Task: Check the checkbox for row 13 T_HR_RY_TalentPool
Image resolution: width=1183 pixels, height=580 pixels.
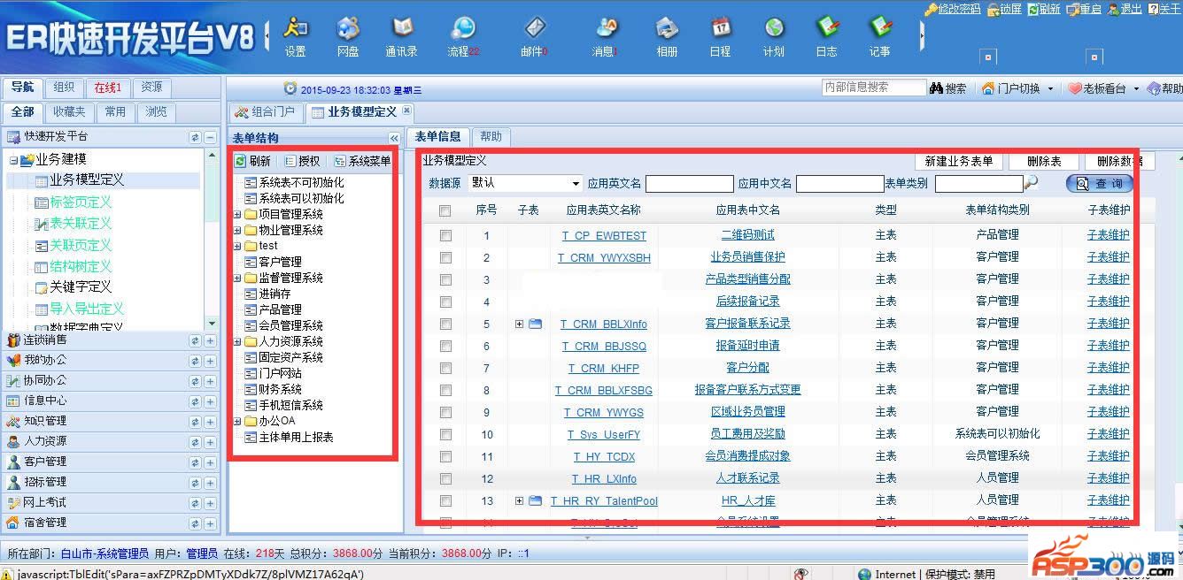Action: [x=445, y=500]
